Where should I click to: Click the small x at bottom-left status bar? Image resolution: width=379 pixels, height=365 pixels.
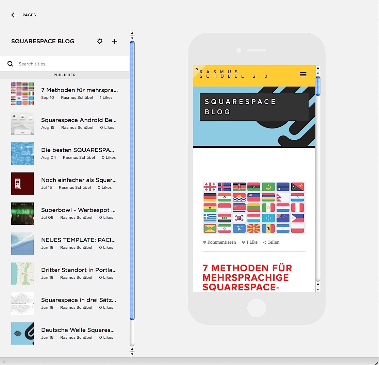coord(4,362)
